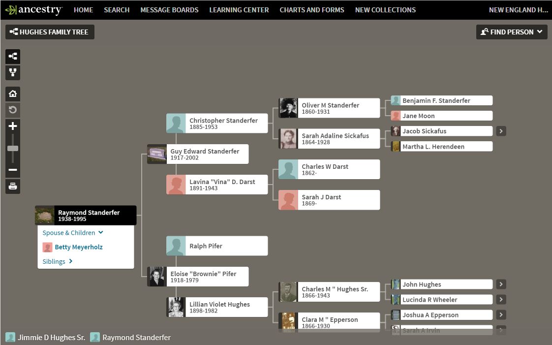Go to home person icon
Image resolution: width=552 pixels, height=345 pixels.
(x=13, y=94)
